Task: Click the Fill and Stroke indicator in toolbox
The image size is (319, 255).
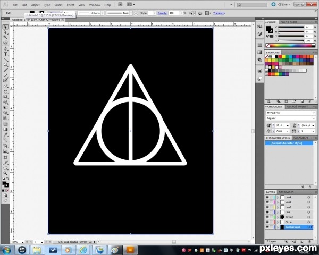Action: [5, 184]
